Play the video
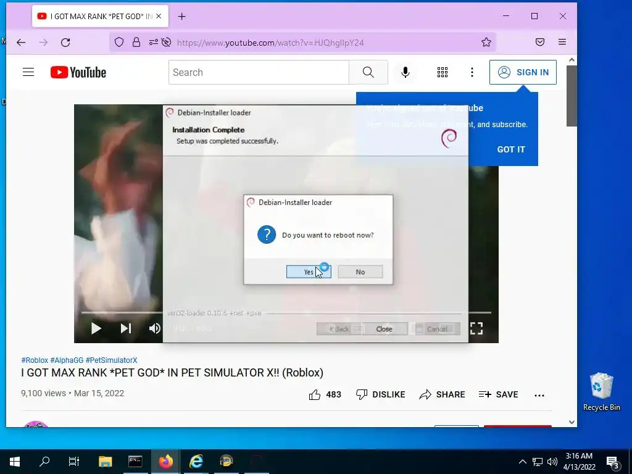Viewport: 632px width, 474px height. (96, 328)
